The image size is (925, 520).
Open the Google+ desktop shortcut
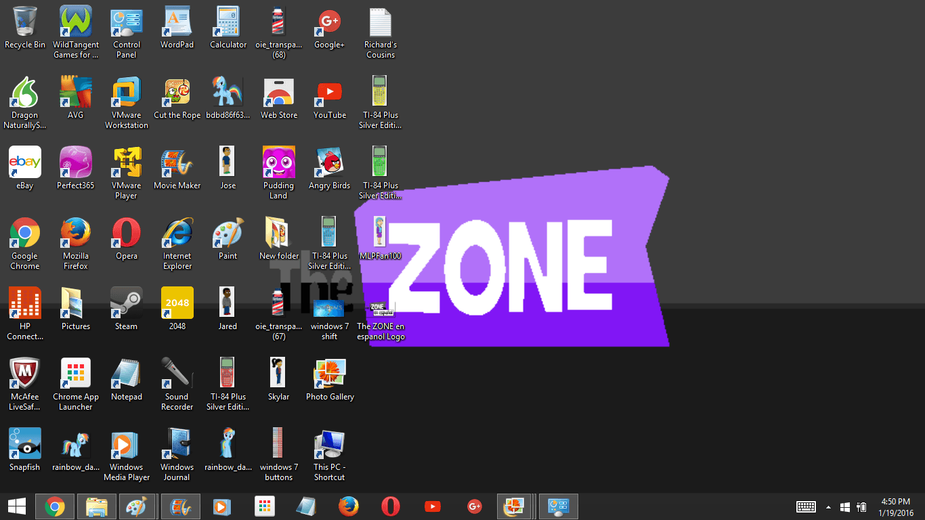(x=330, y=28)
